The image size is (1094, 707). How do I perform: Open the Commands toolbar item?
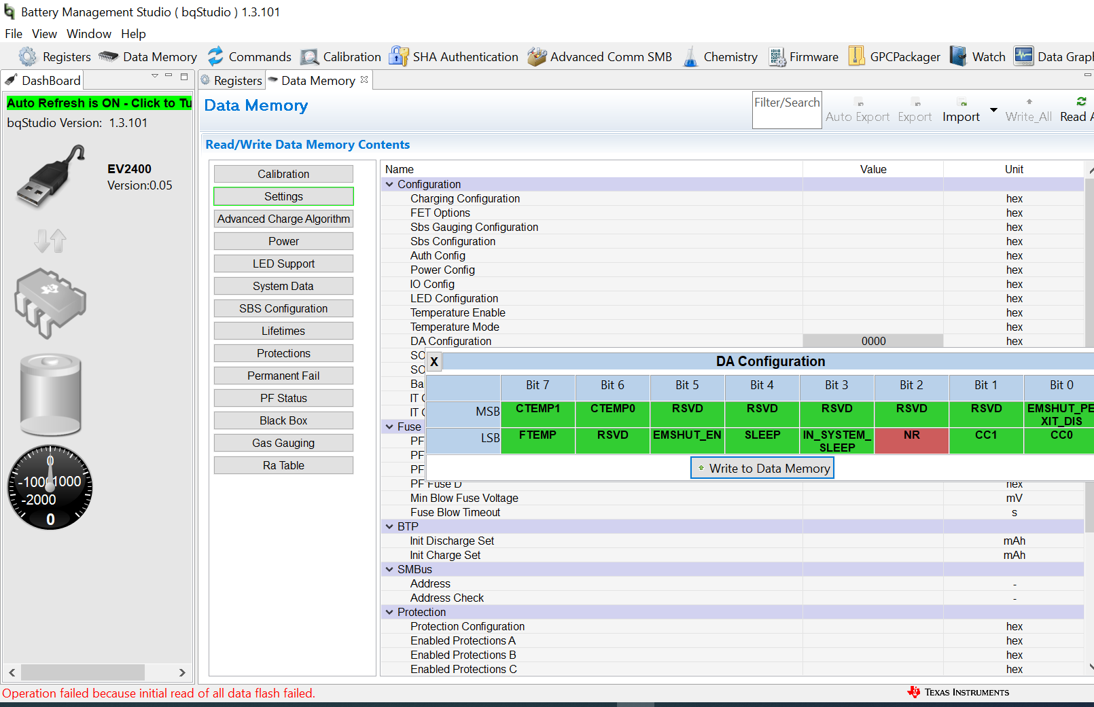[249, 56]
